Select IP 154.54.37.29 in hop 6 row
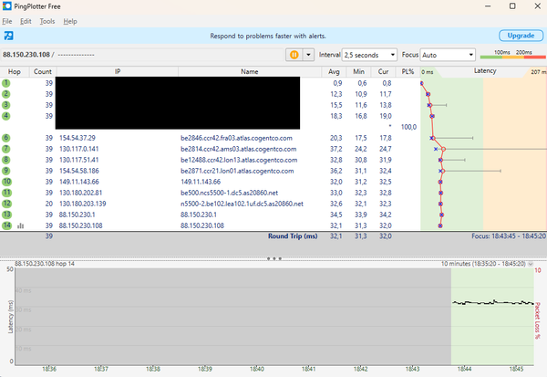547x377 pixels. (x=77, y=138)
